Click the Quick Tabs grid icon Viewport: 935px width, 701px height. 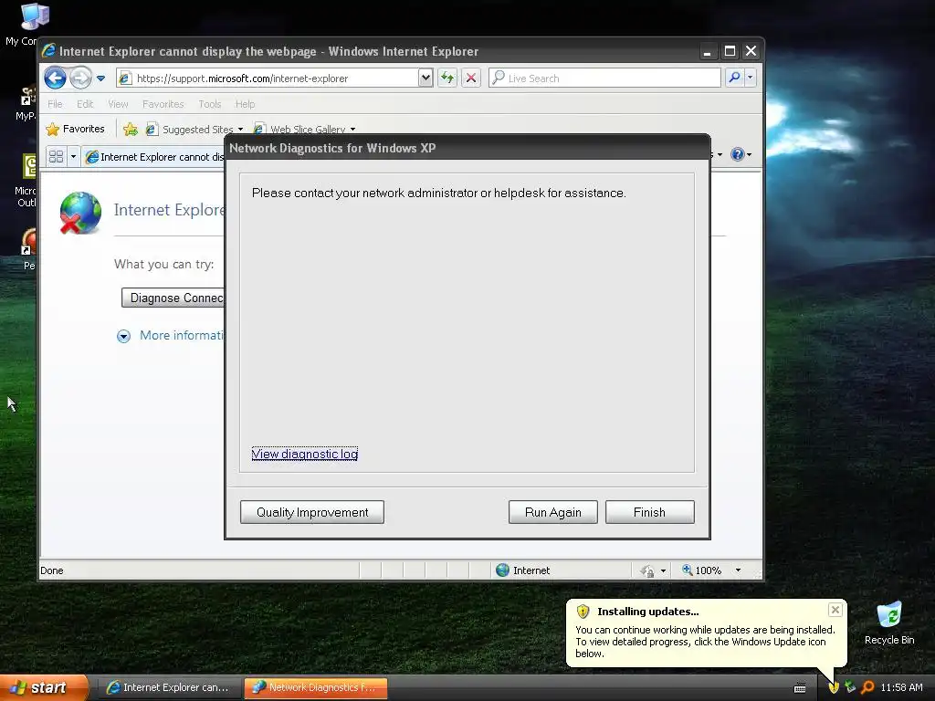[56, 156]
